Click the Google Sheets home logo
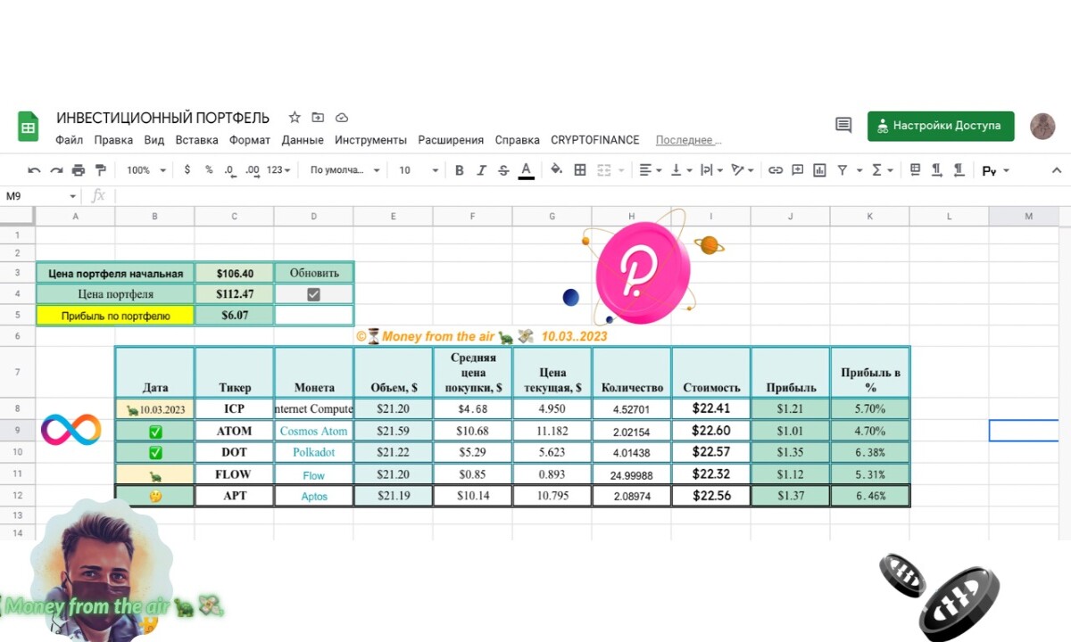1071x642 pixels. (29, 127)
